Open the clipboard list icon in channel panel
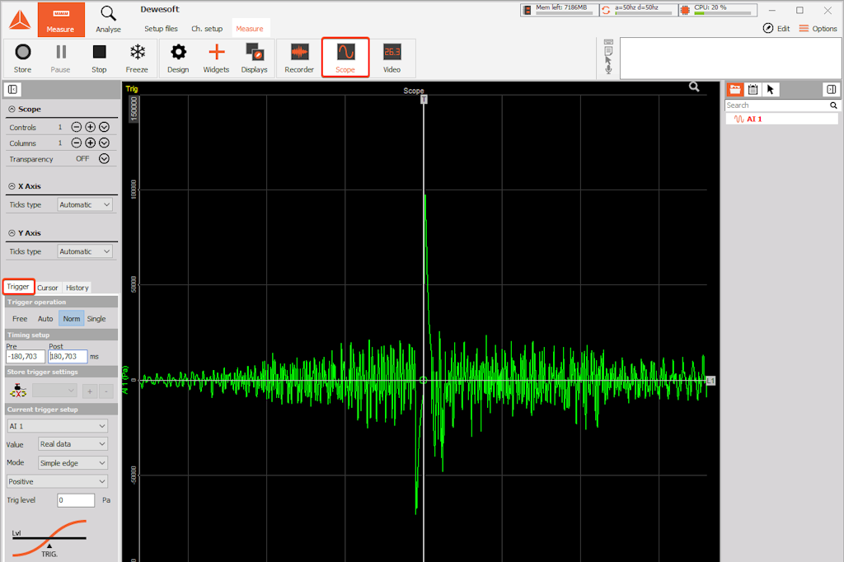The width and height of the screenshot is (844, 562). [753, 89]
